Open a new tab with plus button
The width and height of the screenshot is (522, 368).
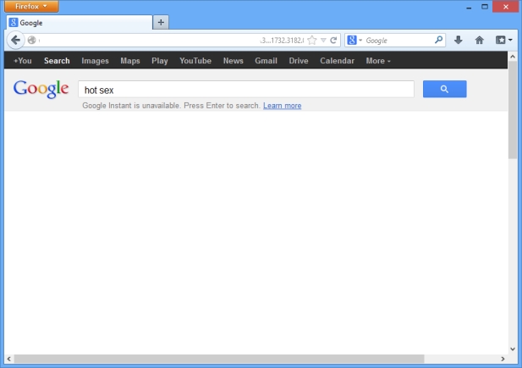161,22
